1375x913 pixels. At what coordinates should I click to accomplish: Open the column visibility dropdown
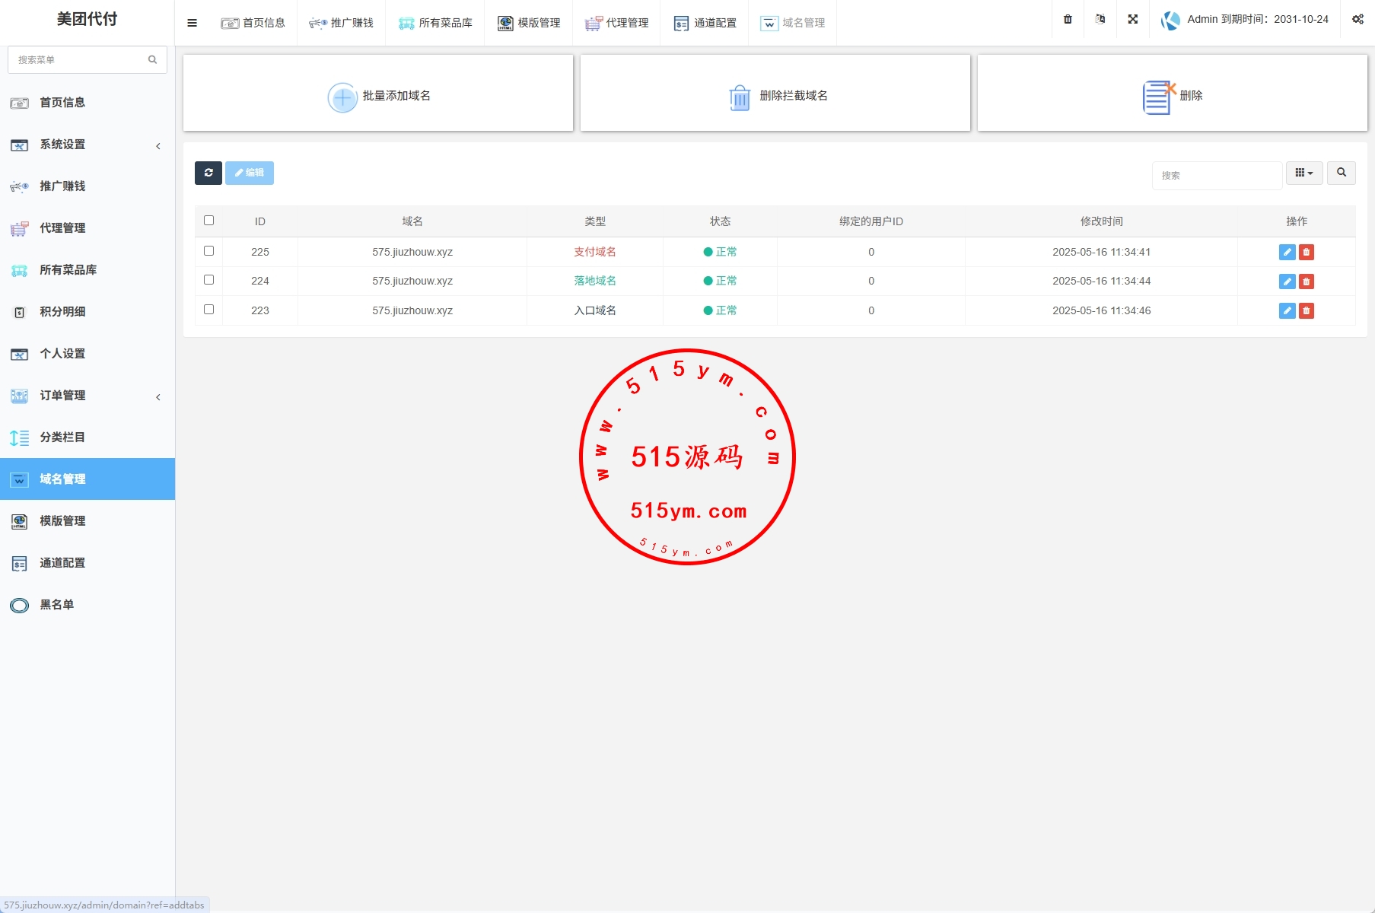click(1303, 173)
